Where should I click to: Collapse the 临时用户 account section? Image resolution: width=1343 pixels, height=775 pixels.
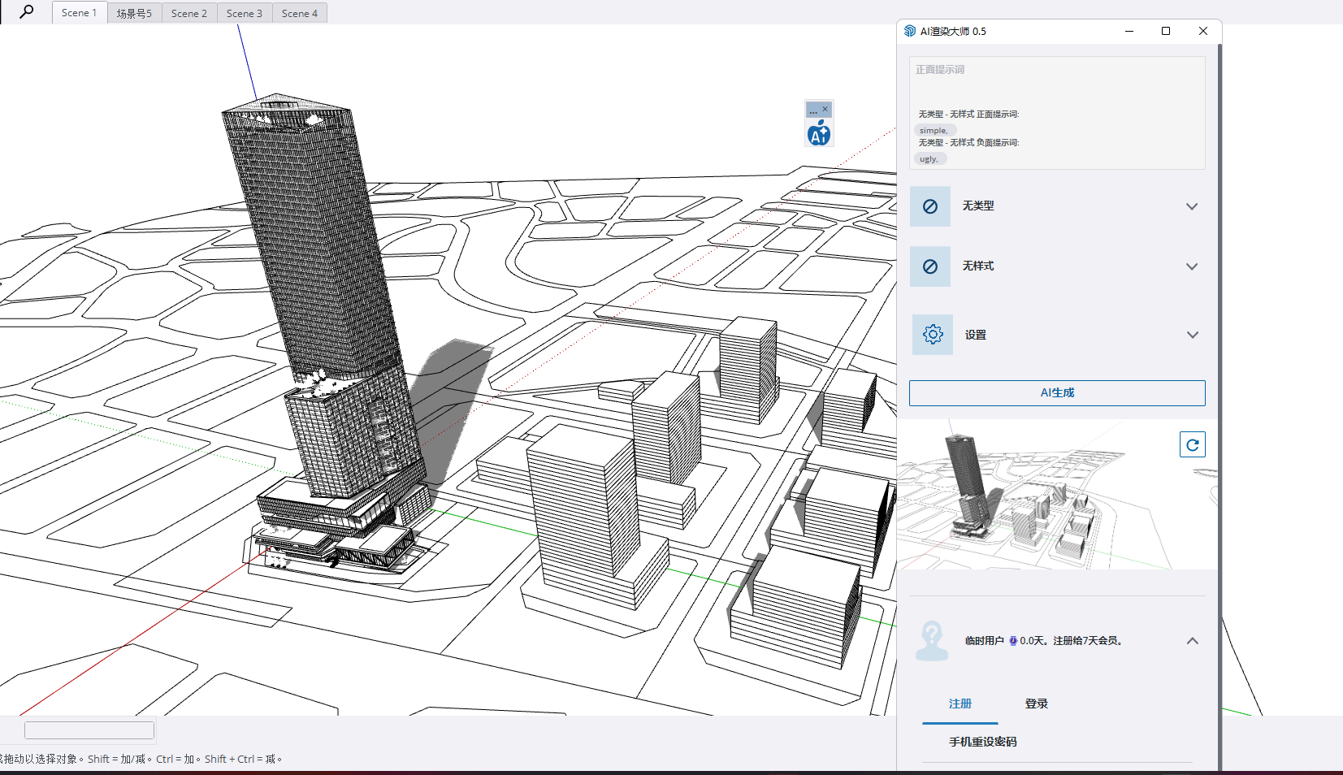coord(1192,641)
